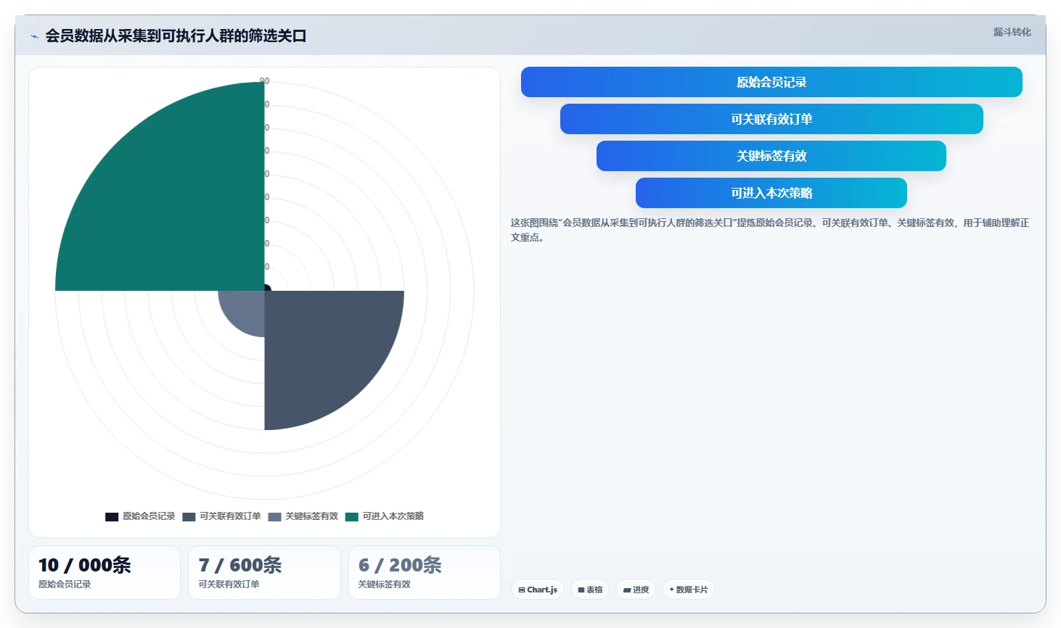Click the 原始会员记录 label under 10 / 000条
The height and width of the screenshot is (628, 1061).
point(65,584)
